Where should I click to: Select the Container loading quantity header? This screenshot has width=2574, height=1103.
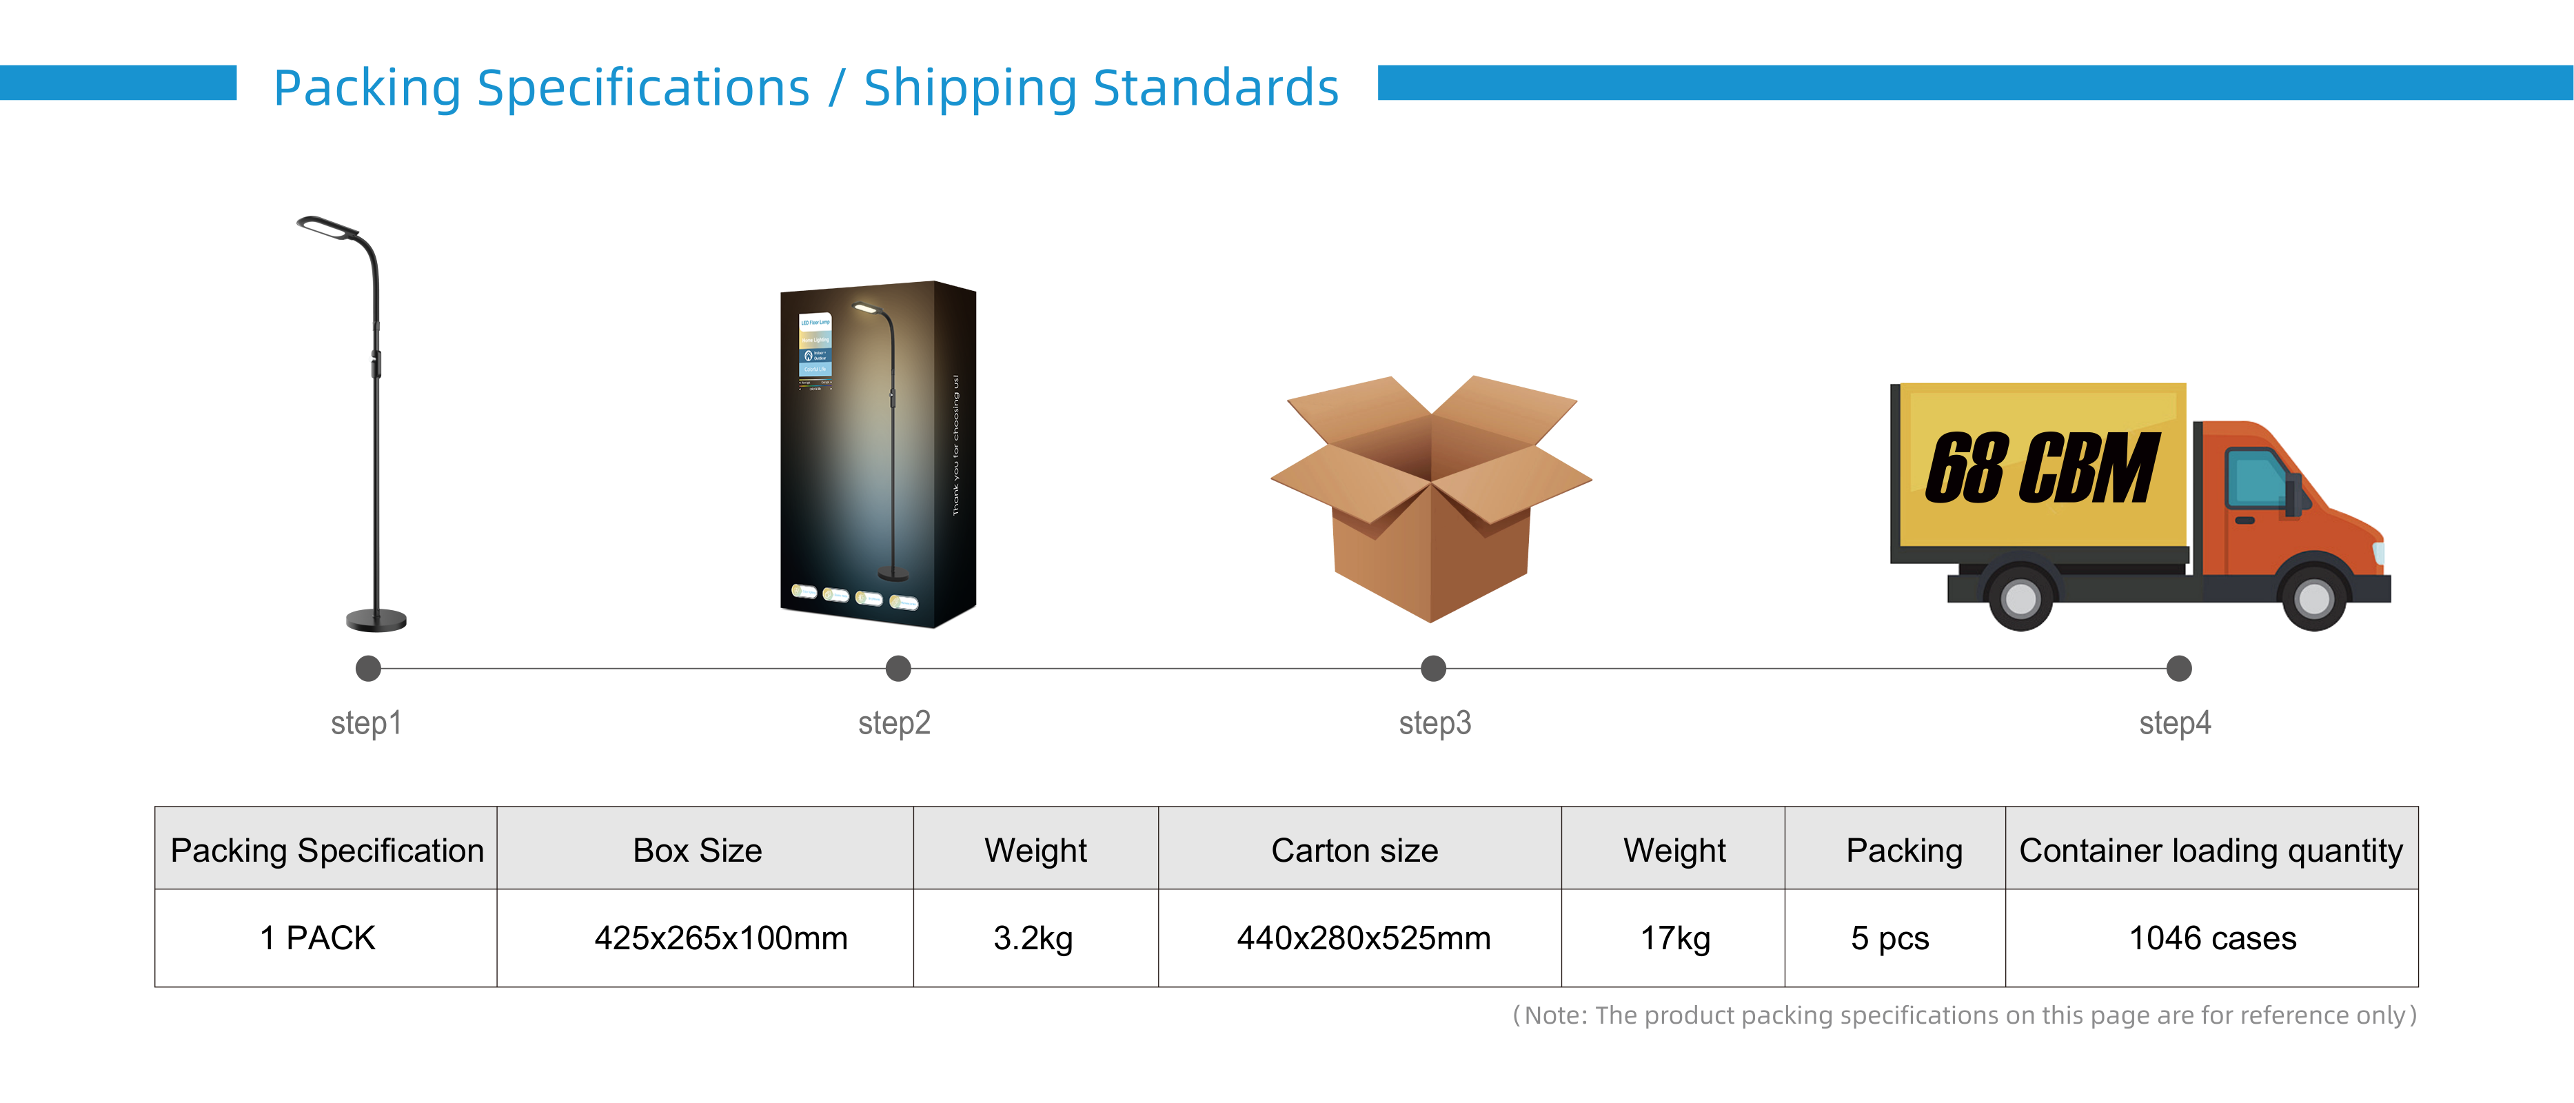click(2210, 850)
